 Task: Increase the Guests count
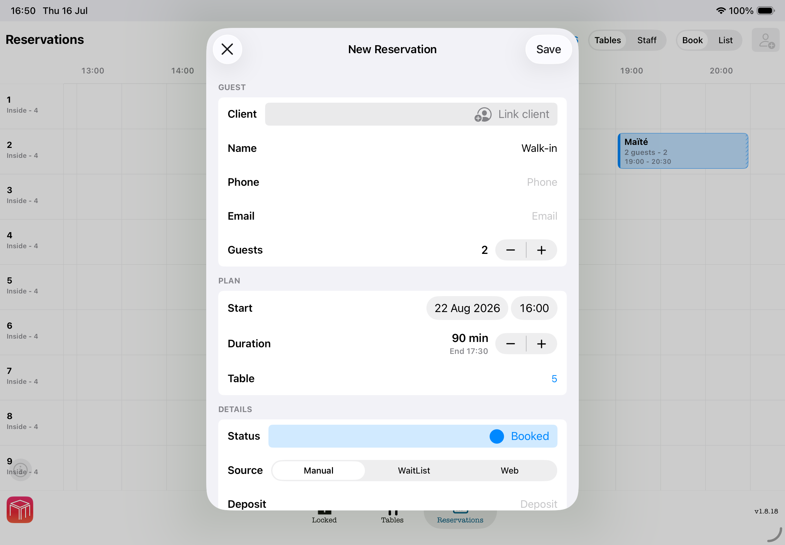pos(541,250)
